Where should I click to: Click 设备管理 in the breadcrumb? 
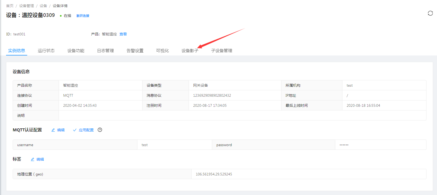26,6
